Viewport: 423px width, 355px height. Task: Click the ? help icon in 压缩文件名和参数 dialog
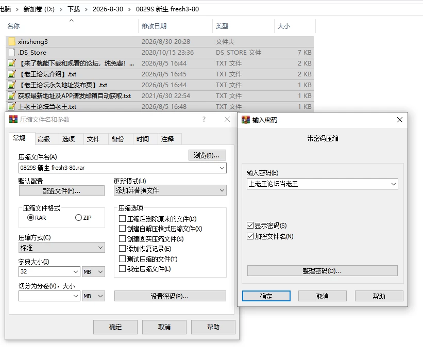point(204,119)
